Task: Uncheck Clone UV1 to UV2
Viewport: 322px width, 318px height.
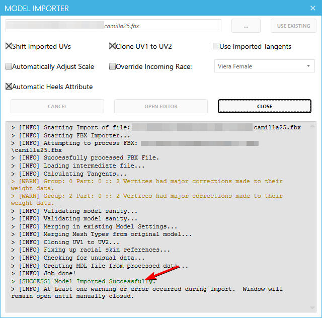Action: [x=112, y=46]
